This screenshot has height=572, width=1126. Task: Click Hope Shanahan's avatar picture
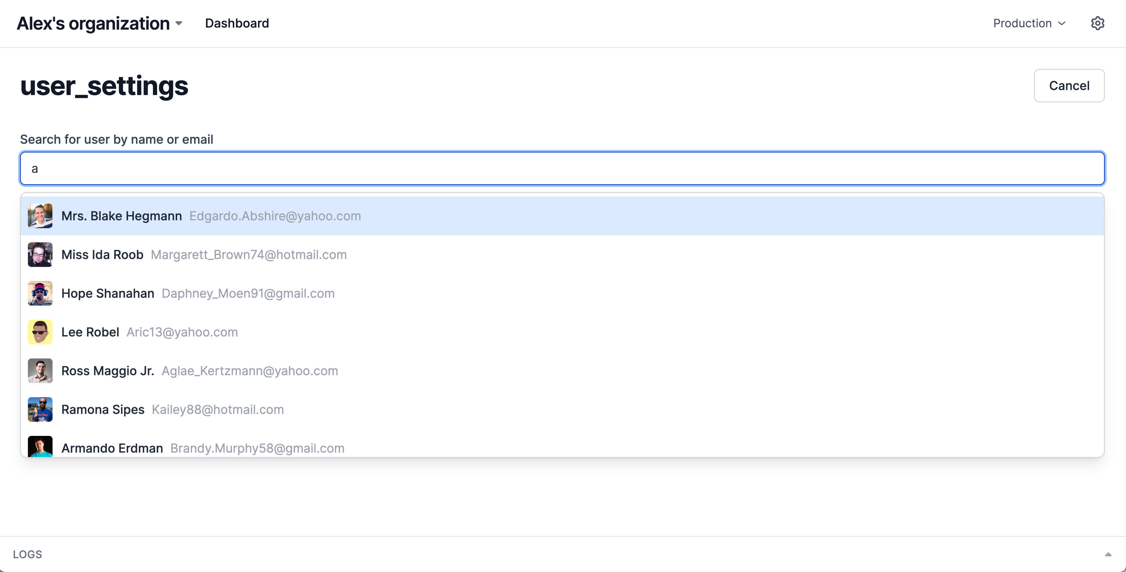point(40,293)
